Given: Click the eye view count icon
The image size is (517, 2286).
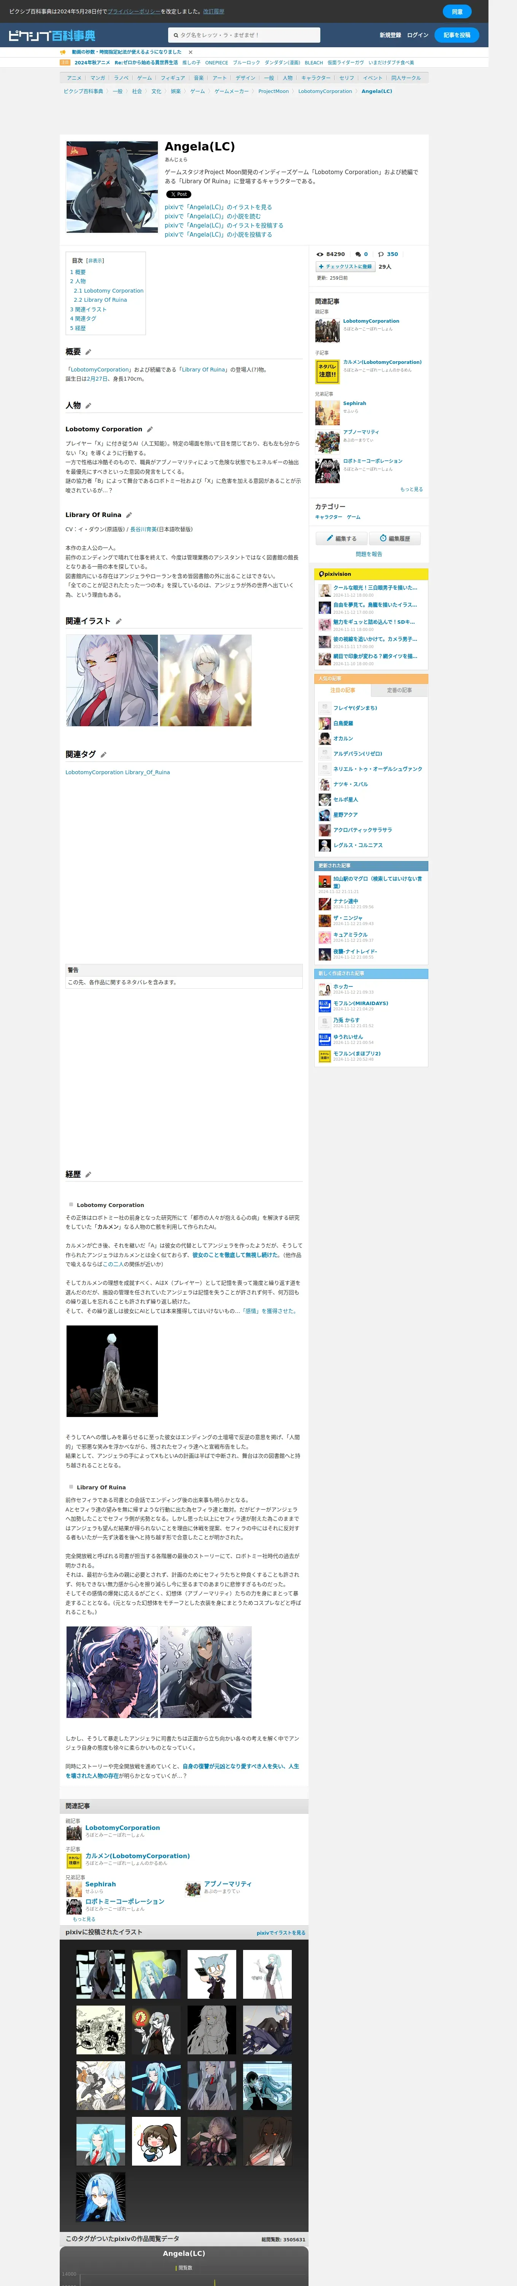Looking at the screenshot, I should point(321,255).
